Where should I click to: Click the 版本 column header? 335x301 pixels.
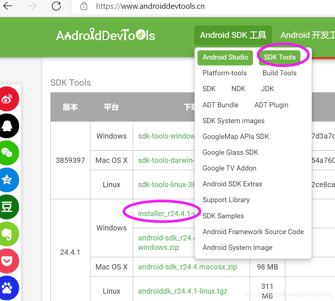70,107
